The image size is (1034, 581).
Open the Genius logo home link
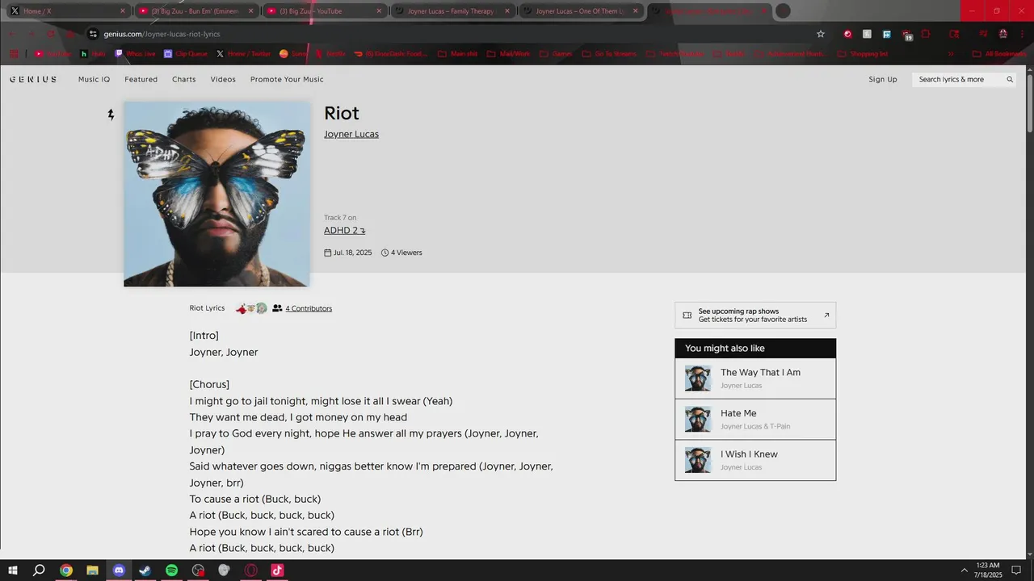click(x=33, y=79)
